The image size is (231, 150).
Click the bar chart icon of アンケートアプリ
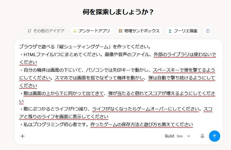tap(75, 31)
